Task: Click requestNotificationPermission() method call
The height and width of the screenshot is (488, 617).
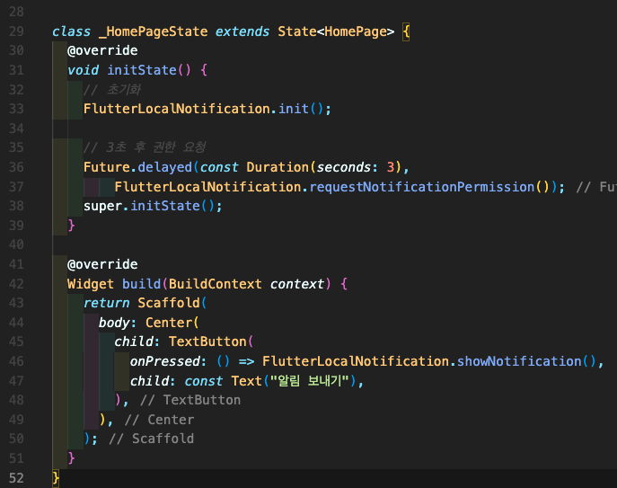Action: [429, 187]
